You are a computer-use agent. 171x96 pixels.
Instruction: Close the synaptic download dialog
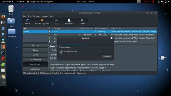(x=111, y=38)
